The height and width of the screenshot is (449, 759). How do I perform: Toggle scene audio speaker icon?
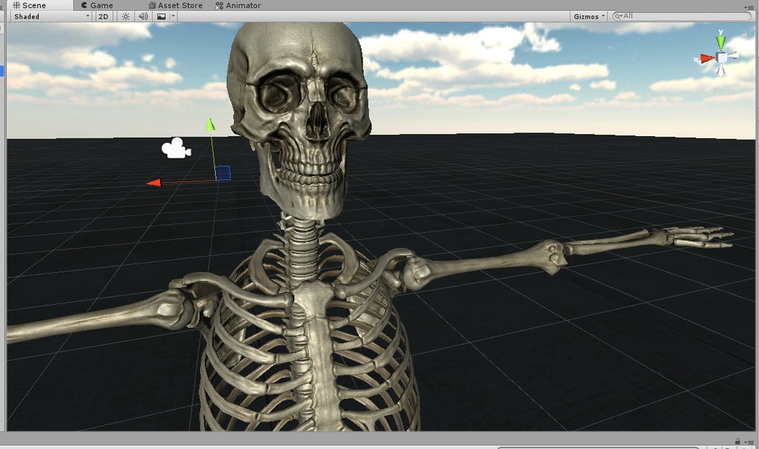coord(143,16)
